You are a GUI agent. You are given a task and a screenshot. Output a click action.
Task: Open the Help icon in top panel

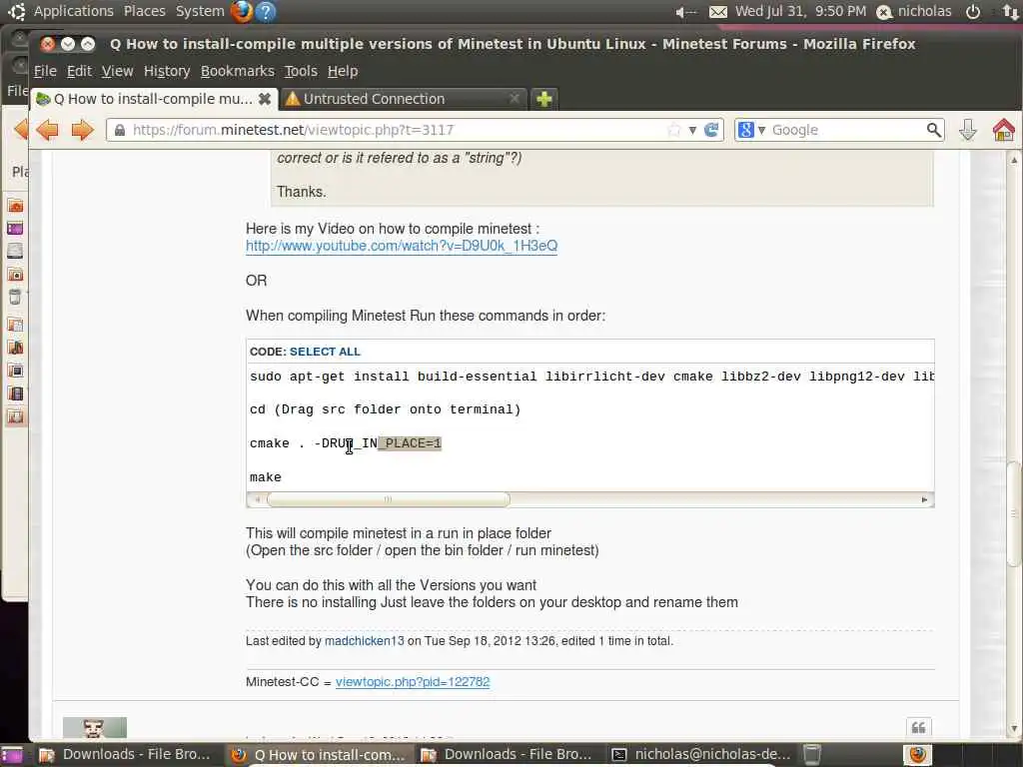pos(265,12)
